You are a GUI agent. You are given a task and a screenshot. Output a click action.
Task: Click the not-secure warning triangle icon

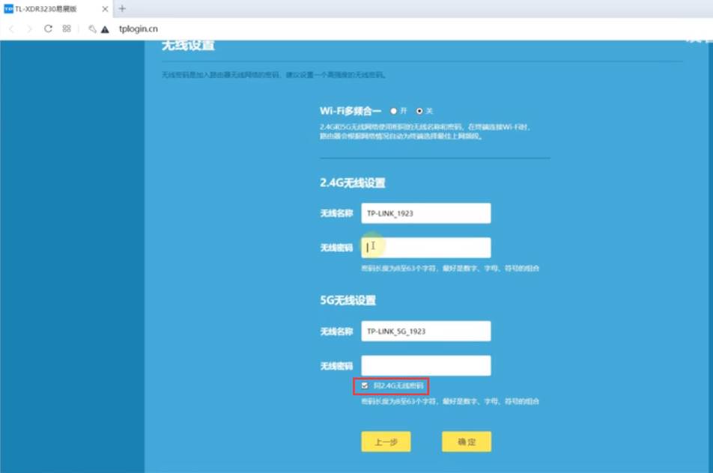(x=105, y=29)
